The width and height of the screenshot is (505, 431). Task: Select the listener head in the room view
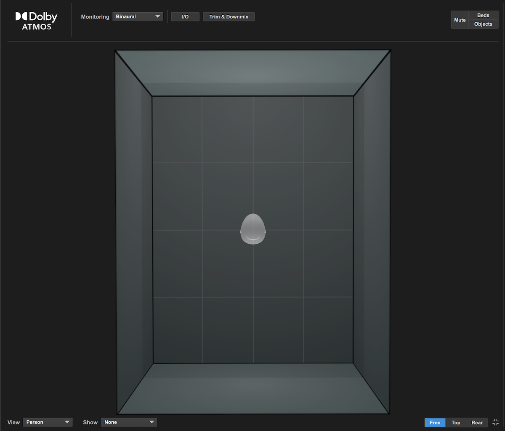(x=252, y=230)
